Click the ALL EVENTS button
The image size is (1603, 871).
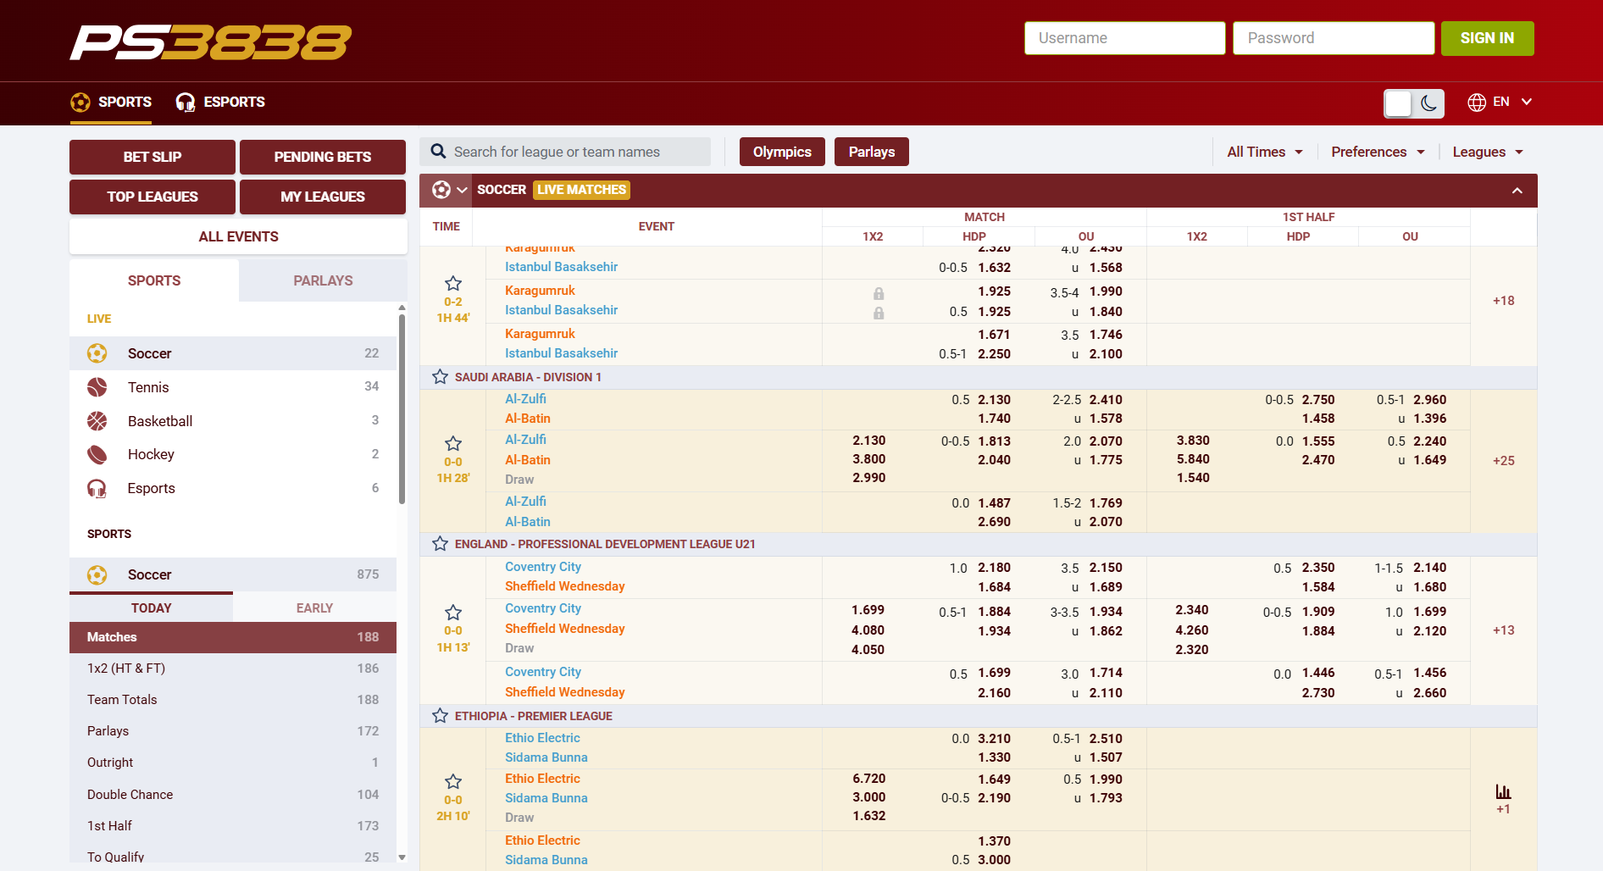238,236
